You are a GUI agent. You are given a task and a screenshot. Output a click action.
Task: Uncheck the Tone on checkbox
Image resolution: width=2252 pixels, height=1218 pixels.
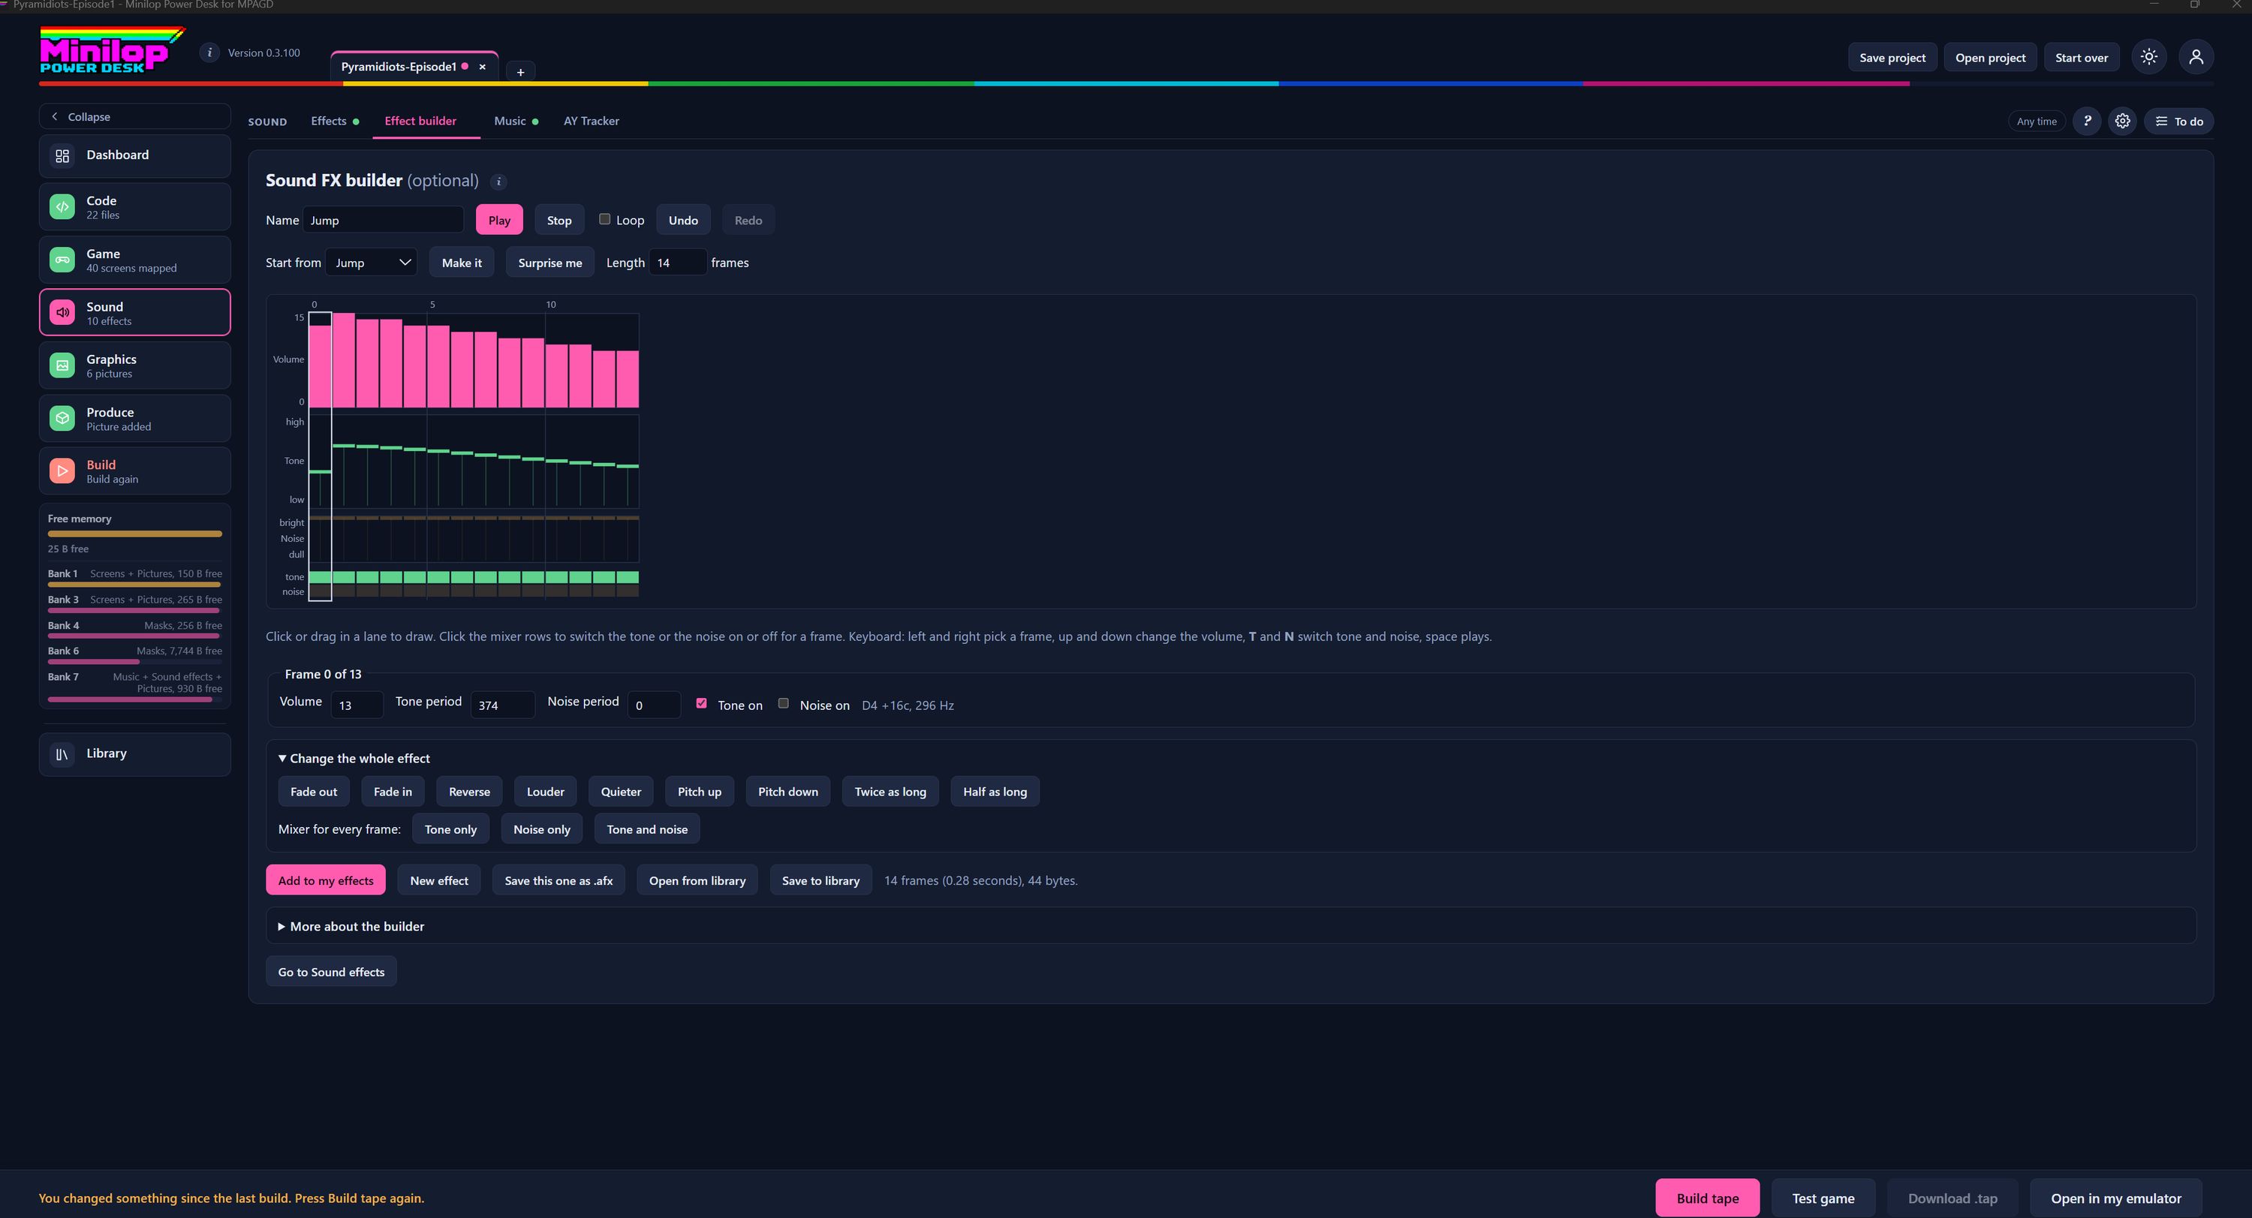click(x=701, y=703)
